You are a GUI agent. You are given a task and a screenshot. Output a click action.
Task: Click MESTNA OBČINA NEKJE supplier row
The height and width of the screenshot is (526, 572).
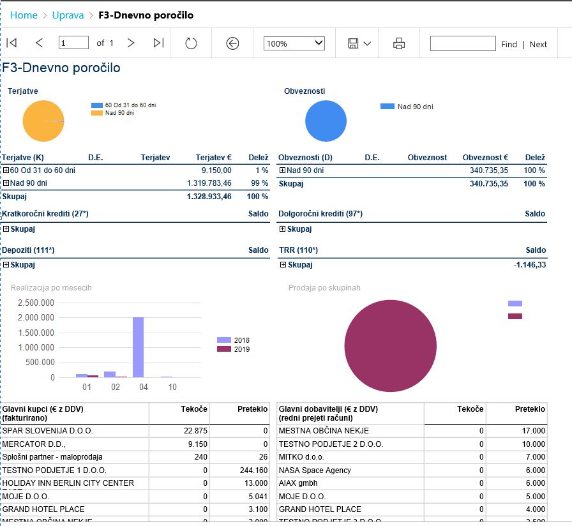pos(412,431)
